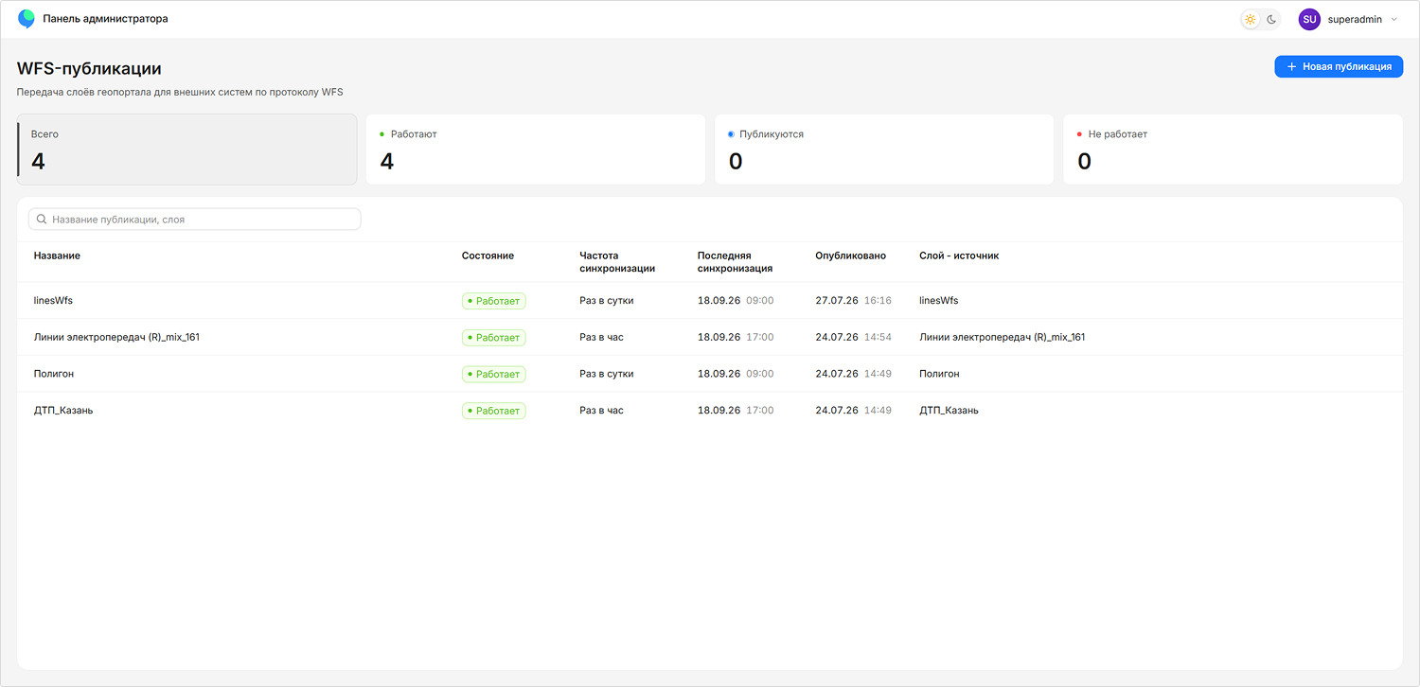Open the SU user avatar

[x=1309, y=19]
